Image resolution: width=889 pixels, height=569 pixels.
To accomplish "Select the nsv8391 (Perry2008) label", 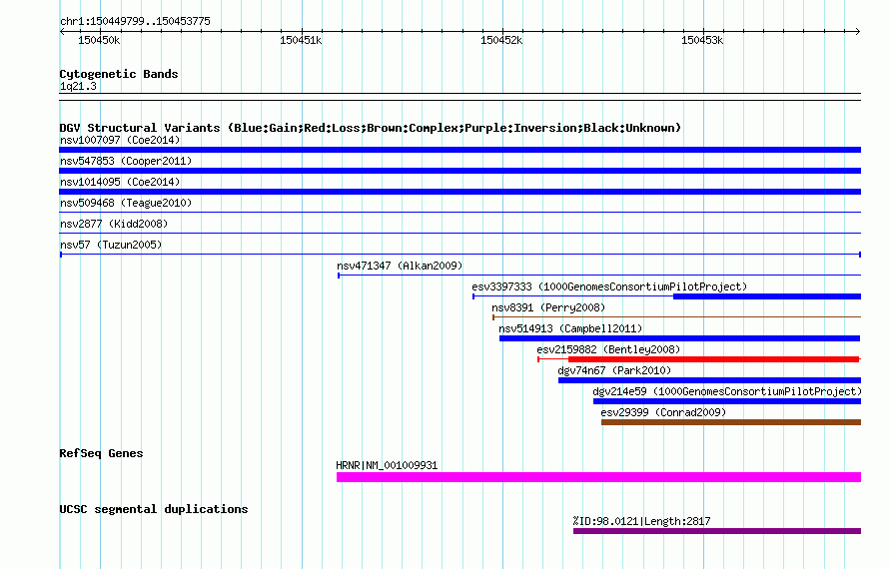I will pyautogui.click(x=548, y=307).
